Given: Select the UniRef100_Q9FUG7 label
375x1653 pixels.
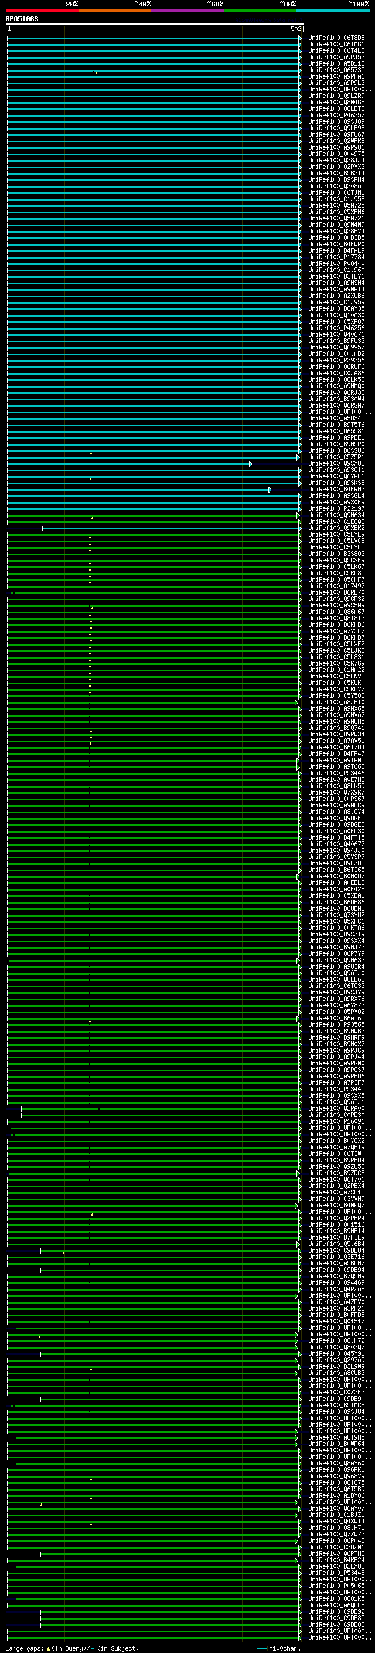Looking at the screenshot, I should click(x=336, y=134).
